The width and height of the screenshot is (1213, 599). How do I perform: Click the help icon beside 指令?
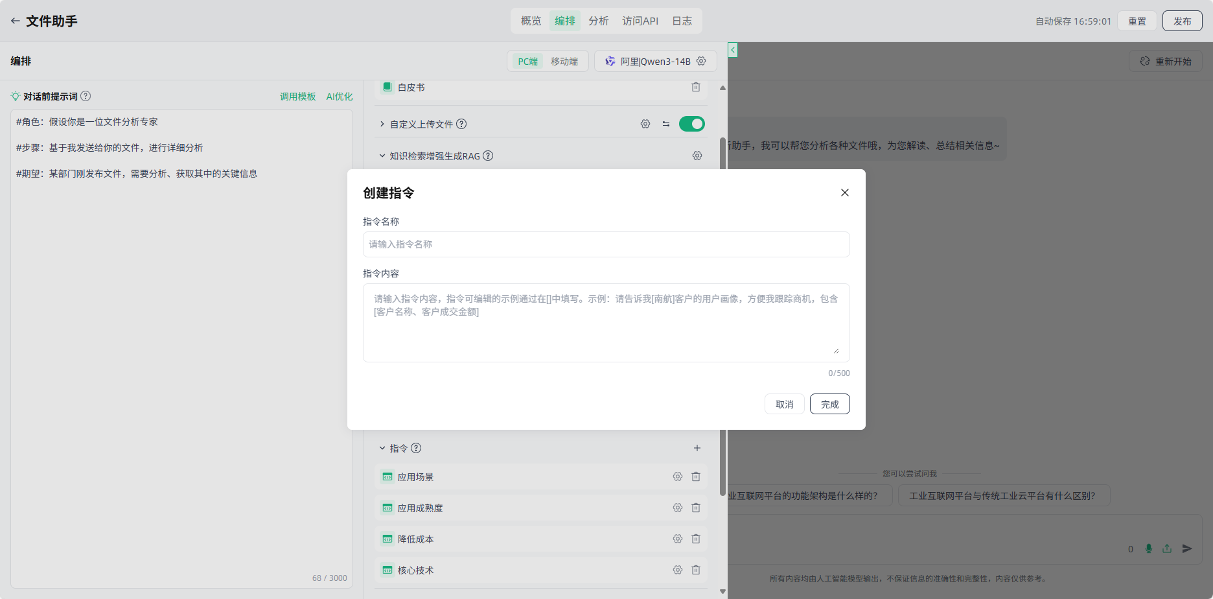click(416, 448)
